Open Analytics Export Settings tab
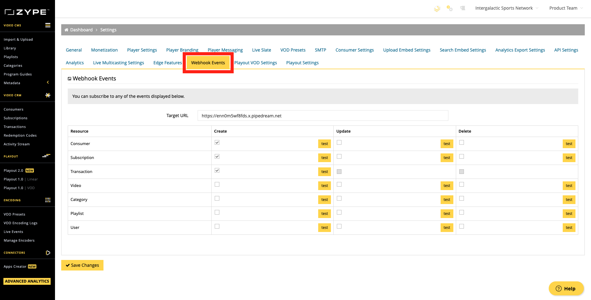Image resolution: width=591 pixels, height=300 pixels. click(x=520, y=50)
